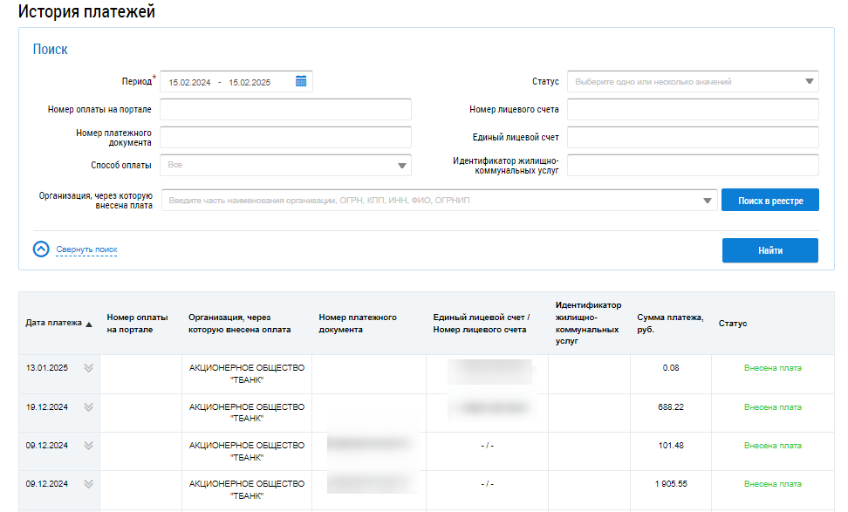
Task: Sort by Дата платежа arrow
Action: pos(89,324)
